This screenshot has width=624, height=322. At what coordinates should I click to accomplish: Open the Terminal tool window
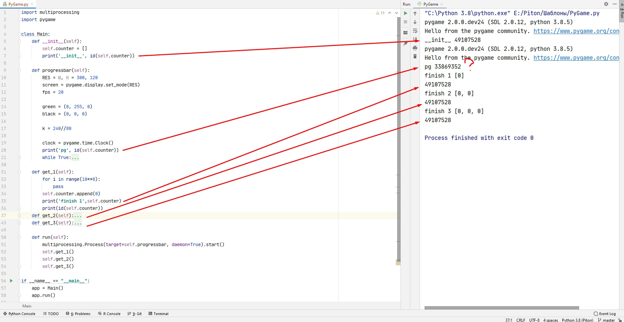click(x=158, y=314)
